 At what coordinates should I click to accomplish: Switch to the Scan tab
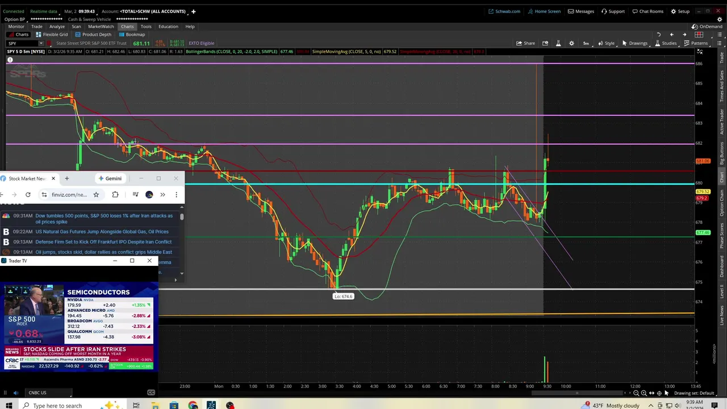76,27
